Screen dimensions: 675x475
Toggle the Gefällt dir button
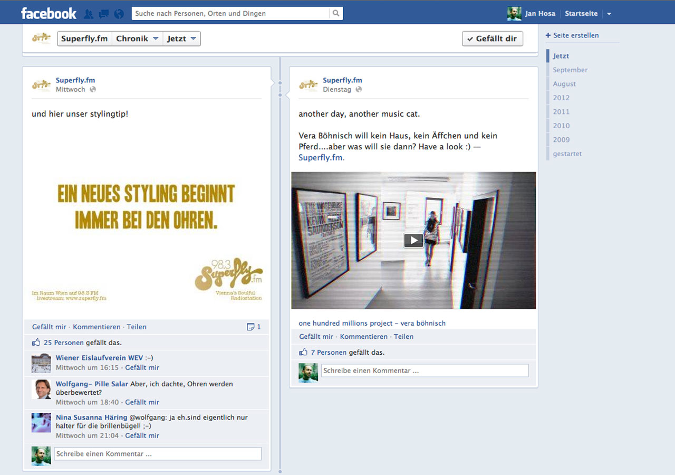tap(493, 39)
